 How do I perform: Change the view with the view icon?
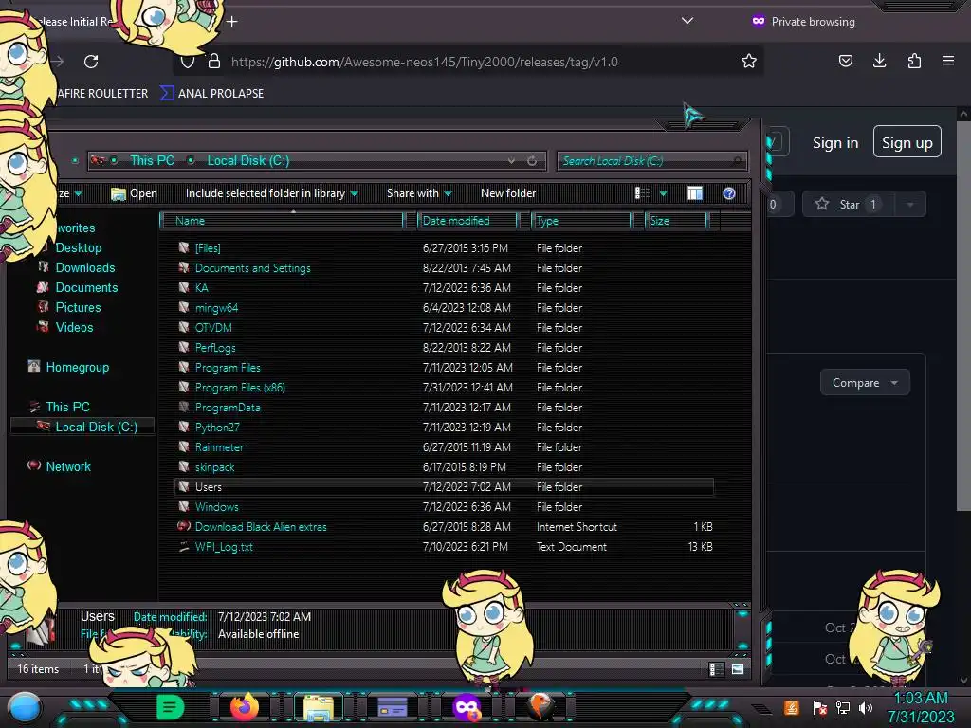[642, 193]
